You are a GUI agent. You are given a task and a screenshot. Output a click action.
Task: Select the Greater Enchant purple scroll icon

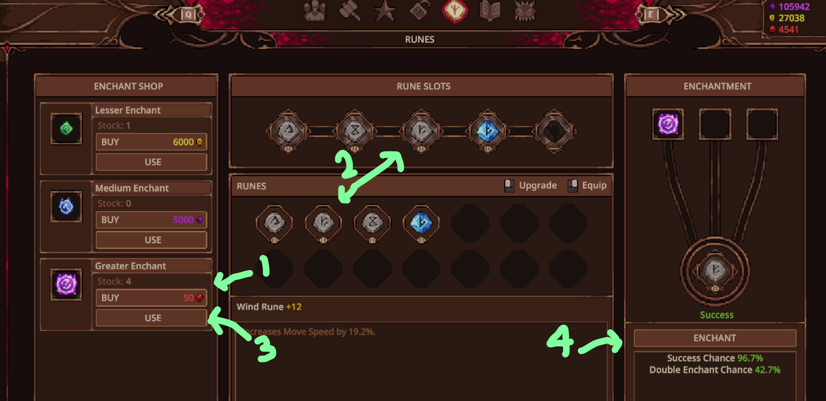tap(66, 285)
